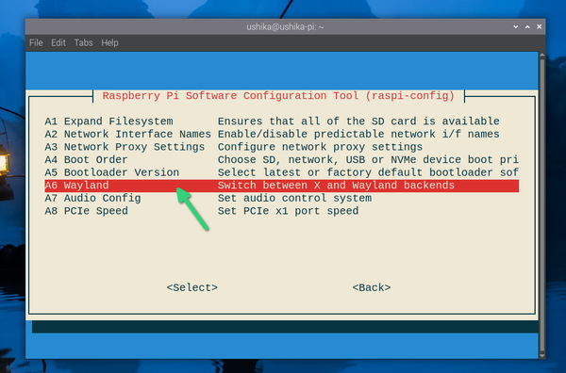Open the Help menu
Viewport: 566px width, 373px height.
pyautogui.click(x=109, y=43)
